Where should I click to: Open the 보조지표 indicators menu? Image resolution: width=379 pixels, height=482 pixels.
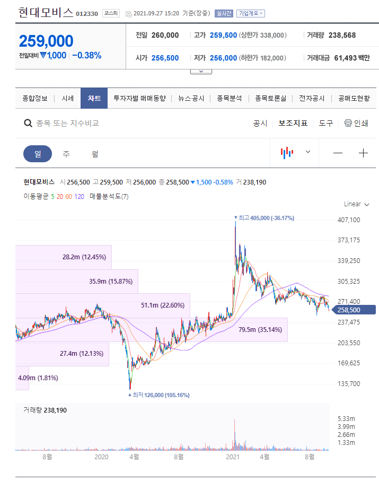tap(293, 123)
